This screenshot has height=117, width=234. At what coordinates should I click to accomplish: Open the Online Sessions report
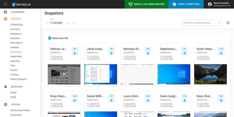[18, 79]
